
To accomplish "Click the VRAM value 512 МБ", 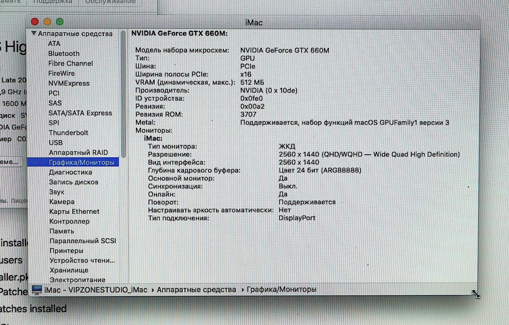I will (252, 82).
